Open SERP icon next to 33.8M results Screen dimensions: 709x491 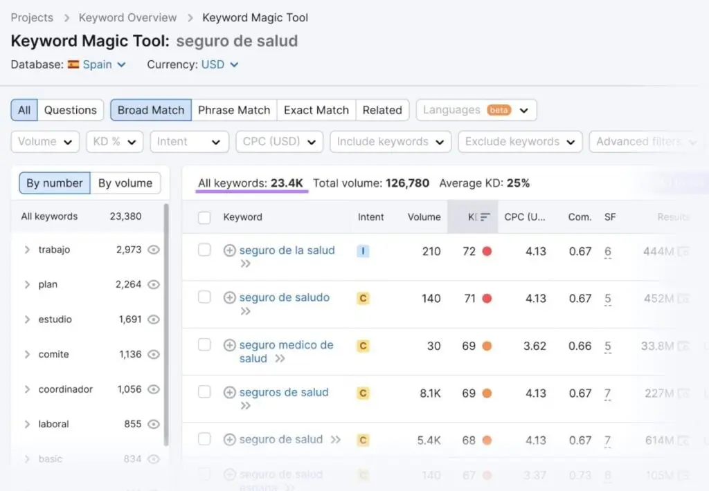click(x=683, y=346)
